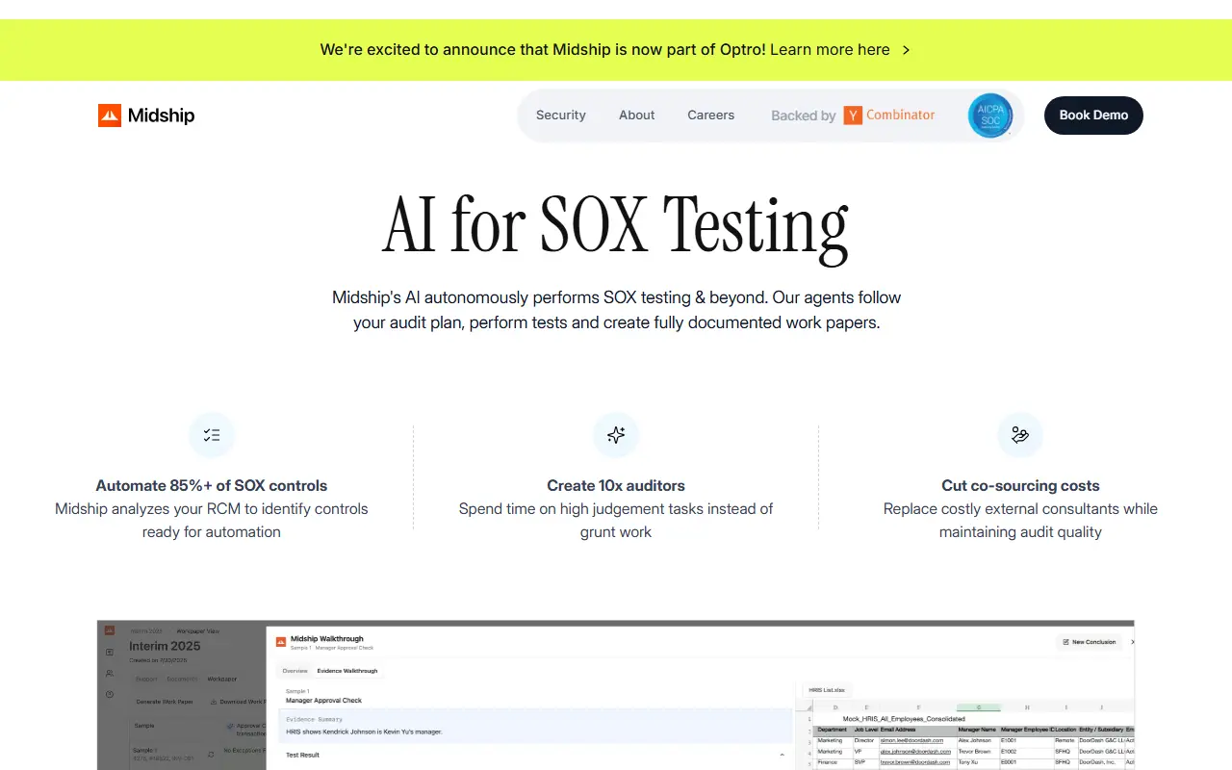Screen dimensions: 1232x770
Task: Click the Interim 2025 title in the demo
Action: click(x=165, y=646)
